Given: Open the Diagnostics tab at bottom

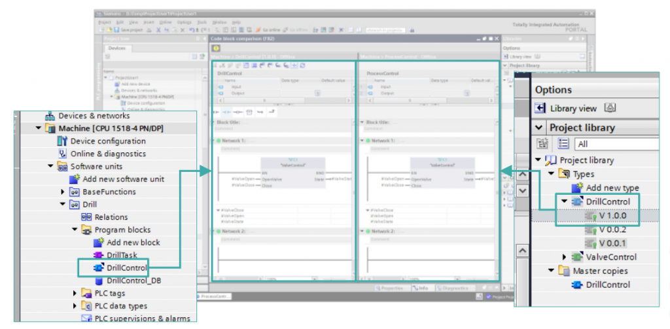Looking at the screenshot, I should tap(455, 288).
